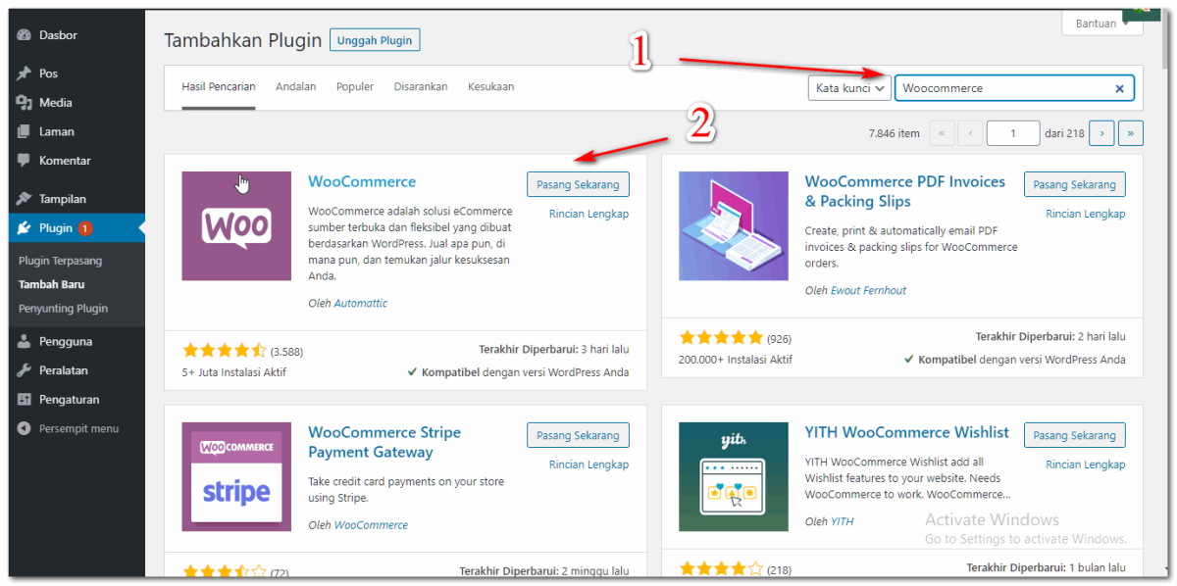Viewport: 1177px width, 586px height.
Task: Click the WooCommerce Stripe plugin thumbnail
Action: tap(236, 477)
